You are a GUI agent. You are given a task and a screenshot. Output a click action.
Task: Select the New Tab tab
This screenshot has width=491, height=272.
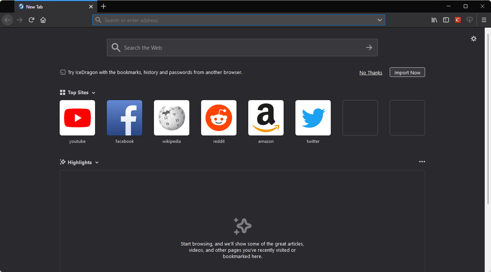pyautogui.click(x=56, y=7)
